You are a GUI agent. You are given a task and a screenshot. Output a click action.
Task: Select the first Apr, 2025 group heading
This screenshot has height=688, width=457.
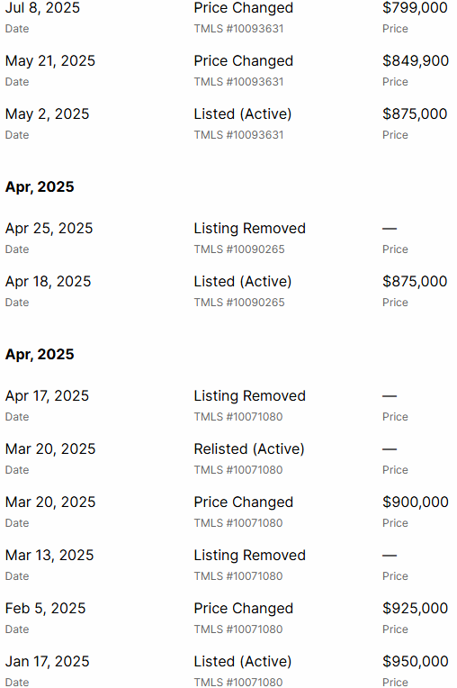tap(40, 187)
